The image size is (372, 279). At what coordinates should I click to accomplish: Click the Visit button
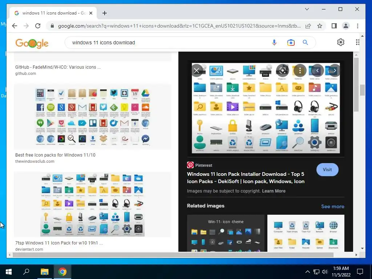(327, 170)
